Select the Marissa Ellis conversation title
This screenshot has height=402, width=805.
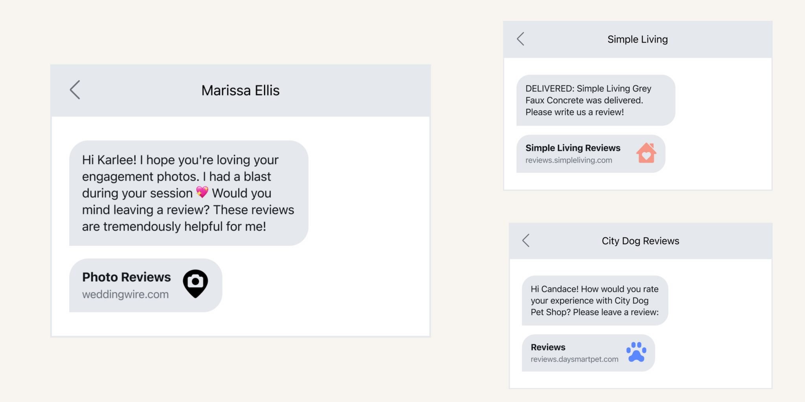pos(240,90)
